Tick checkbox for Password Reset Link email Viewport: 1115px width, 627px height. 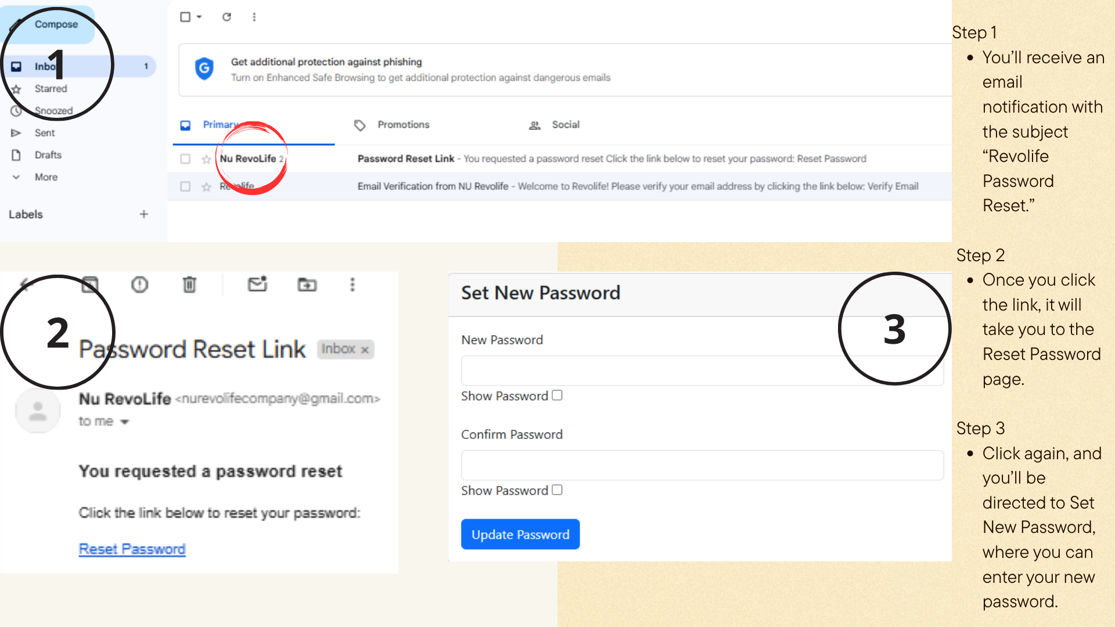coord(185,159)
